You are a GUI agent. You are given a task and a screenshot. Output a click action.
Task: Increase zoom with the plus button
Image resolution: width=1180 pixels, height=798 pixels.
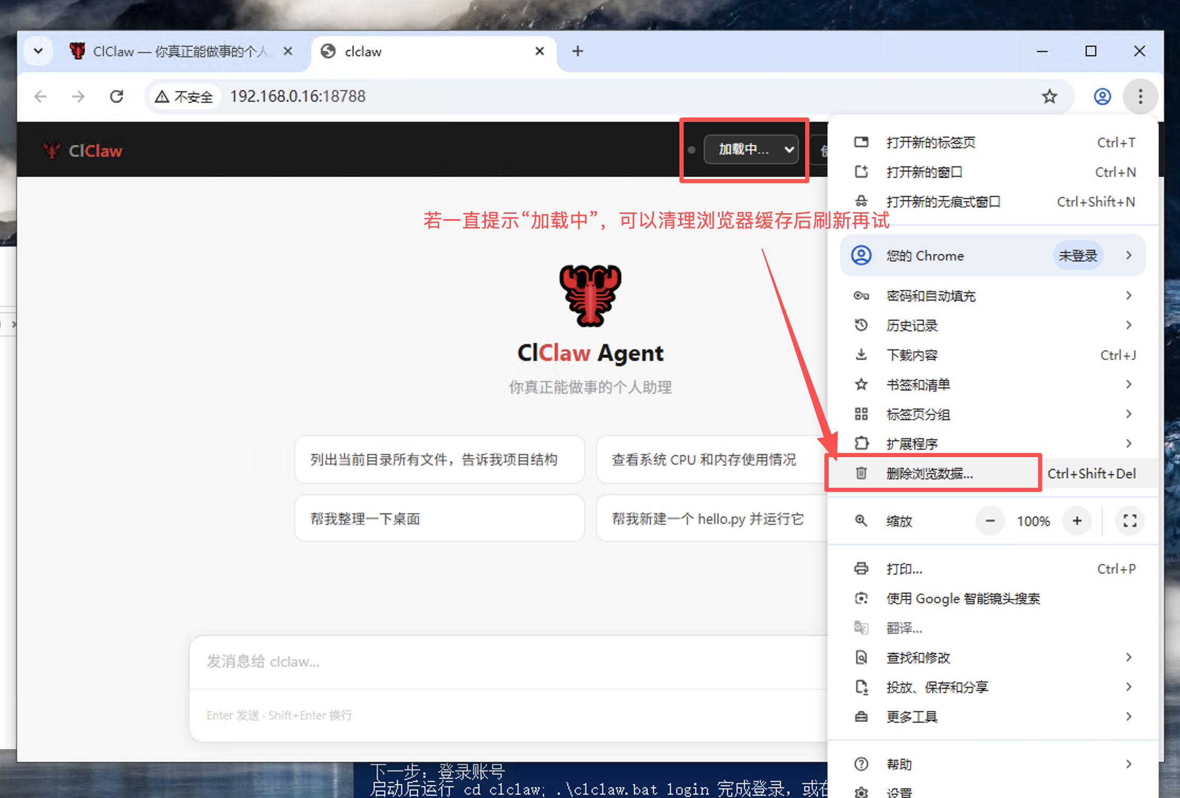point(1077,521)
